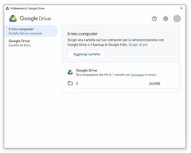Click the window title Preferenze di Google Drive
Screen dimensions: 191x153
(27, 8)
